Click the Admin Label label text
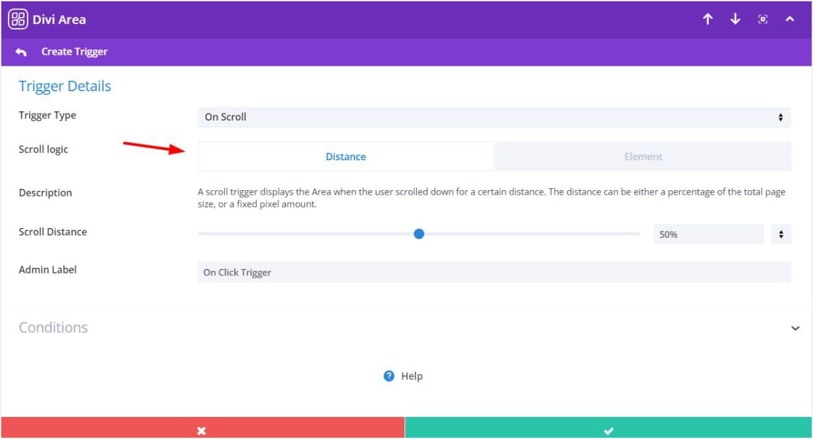 point(48,269)
